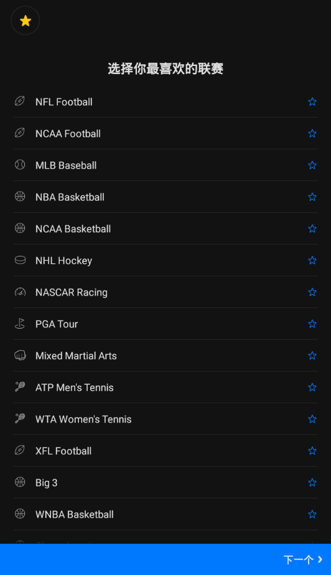The height and width of the screenshot is (575, 331).
Task: Select the Big 3 league entry
Action: (165, 483)
